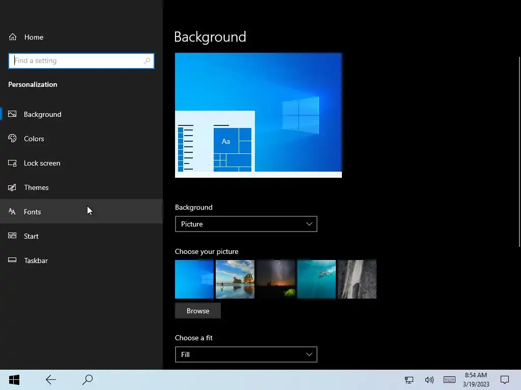This screenshot has height=390, width=521.
Task: Open Lock screen settings label
Action: point(42,163)
